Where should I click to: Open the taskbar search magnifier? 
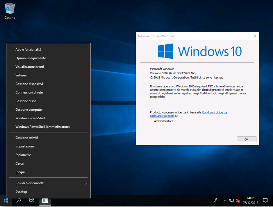click(x=19, y=201)
